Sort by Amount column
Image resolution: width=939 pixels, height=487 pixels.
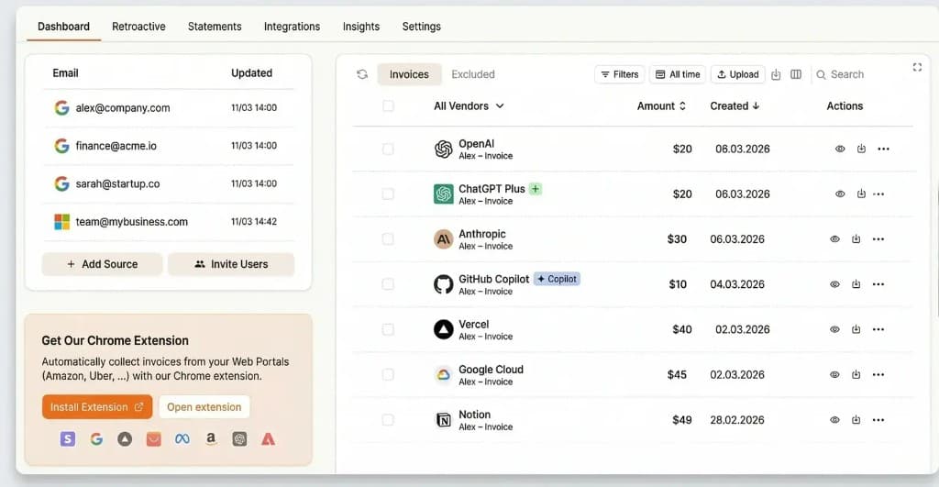(x=661, y=106)
